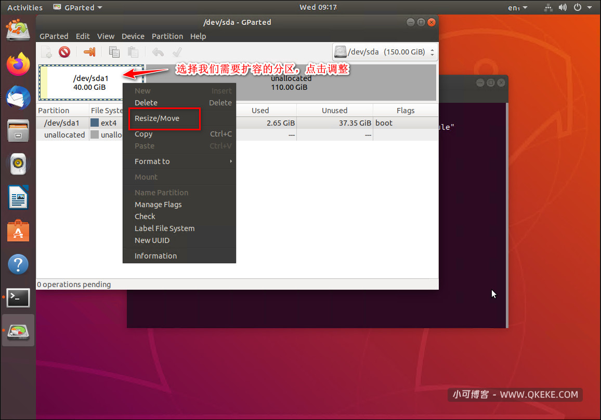Open Ubuntu Software from the dock
601x420 pixels.
pos(18,231)
